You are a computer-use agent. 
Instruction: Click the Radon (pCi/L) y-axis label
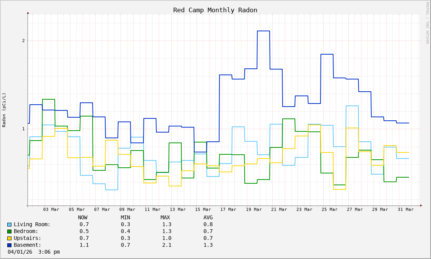(4, 110)
